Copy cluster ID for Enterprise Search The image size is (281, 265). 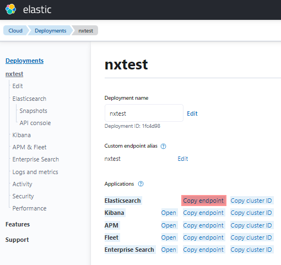click(252, 250)
